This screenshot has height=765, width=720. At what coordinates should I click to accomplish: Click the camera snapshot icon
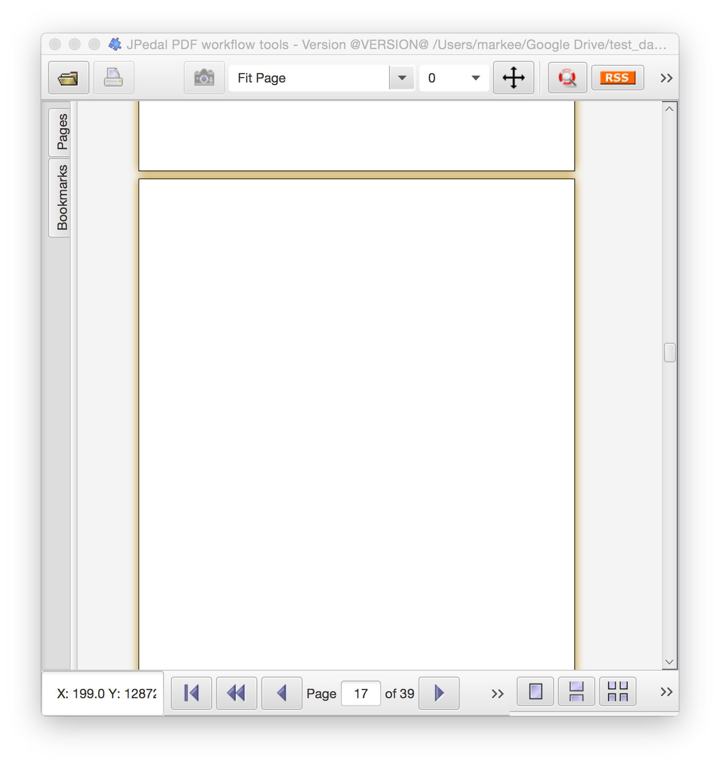(x=204, y=78)
